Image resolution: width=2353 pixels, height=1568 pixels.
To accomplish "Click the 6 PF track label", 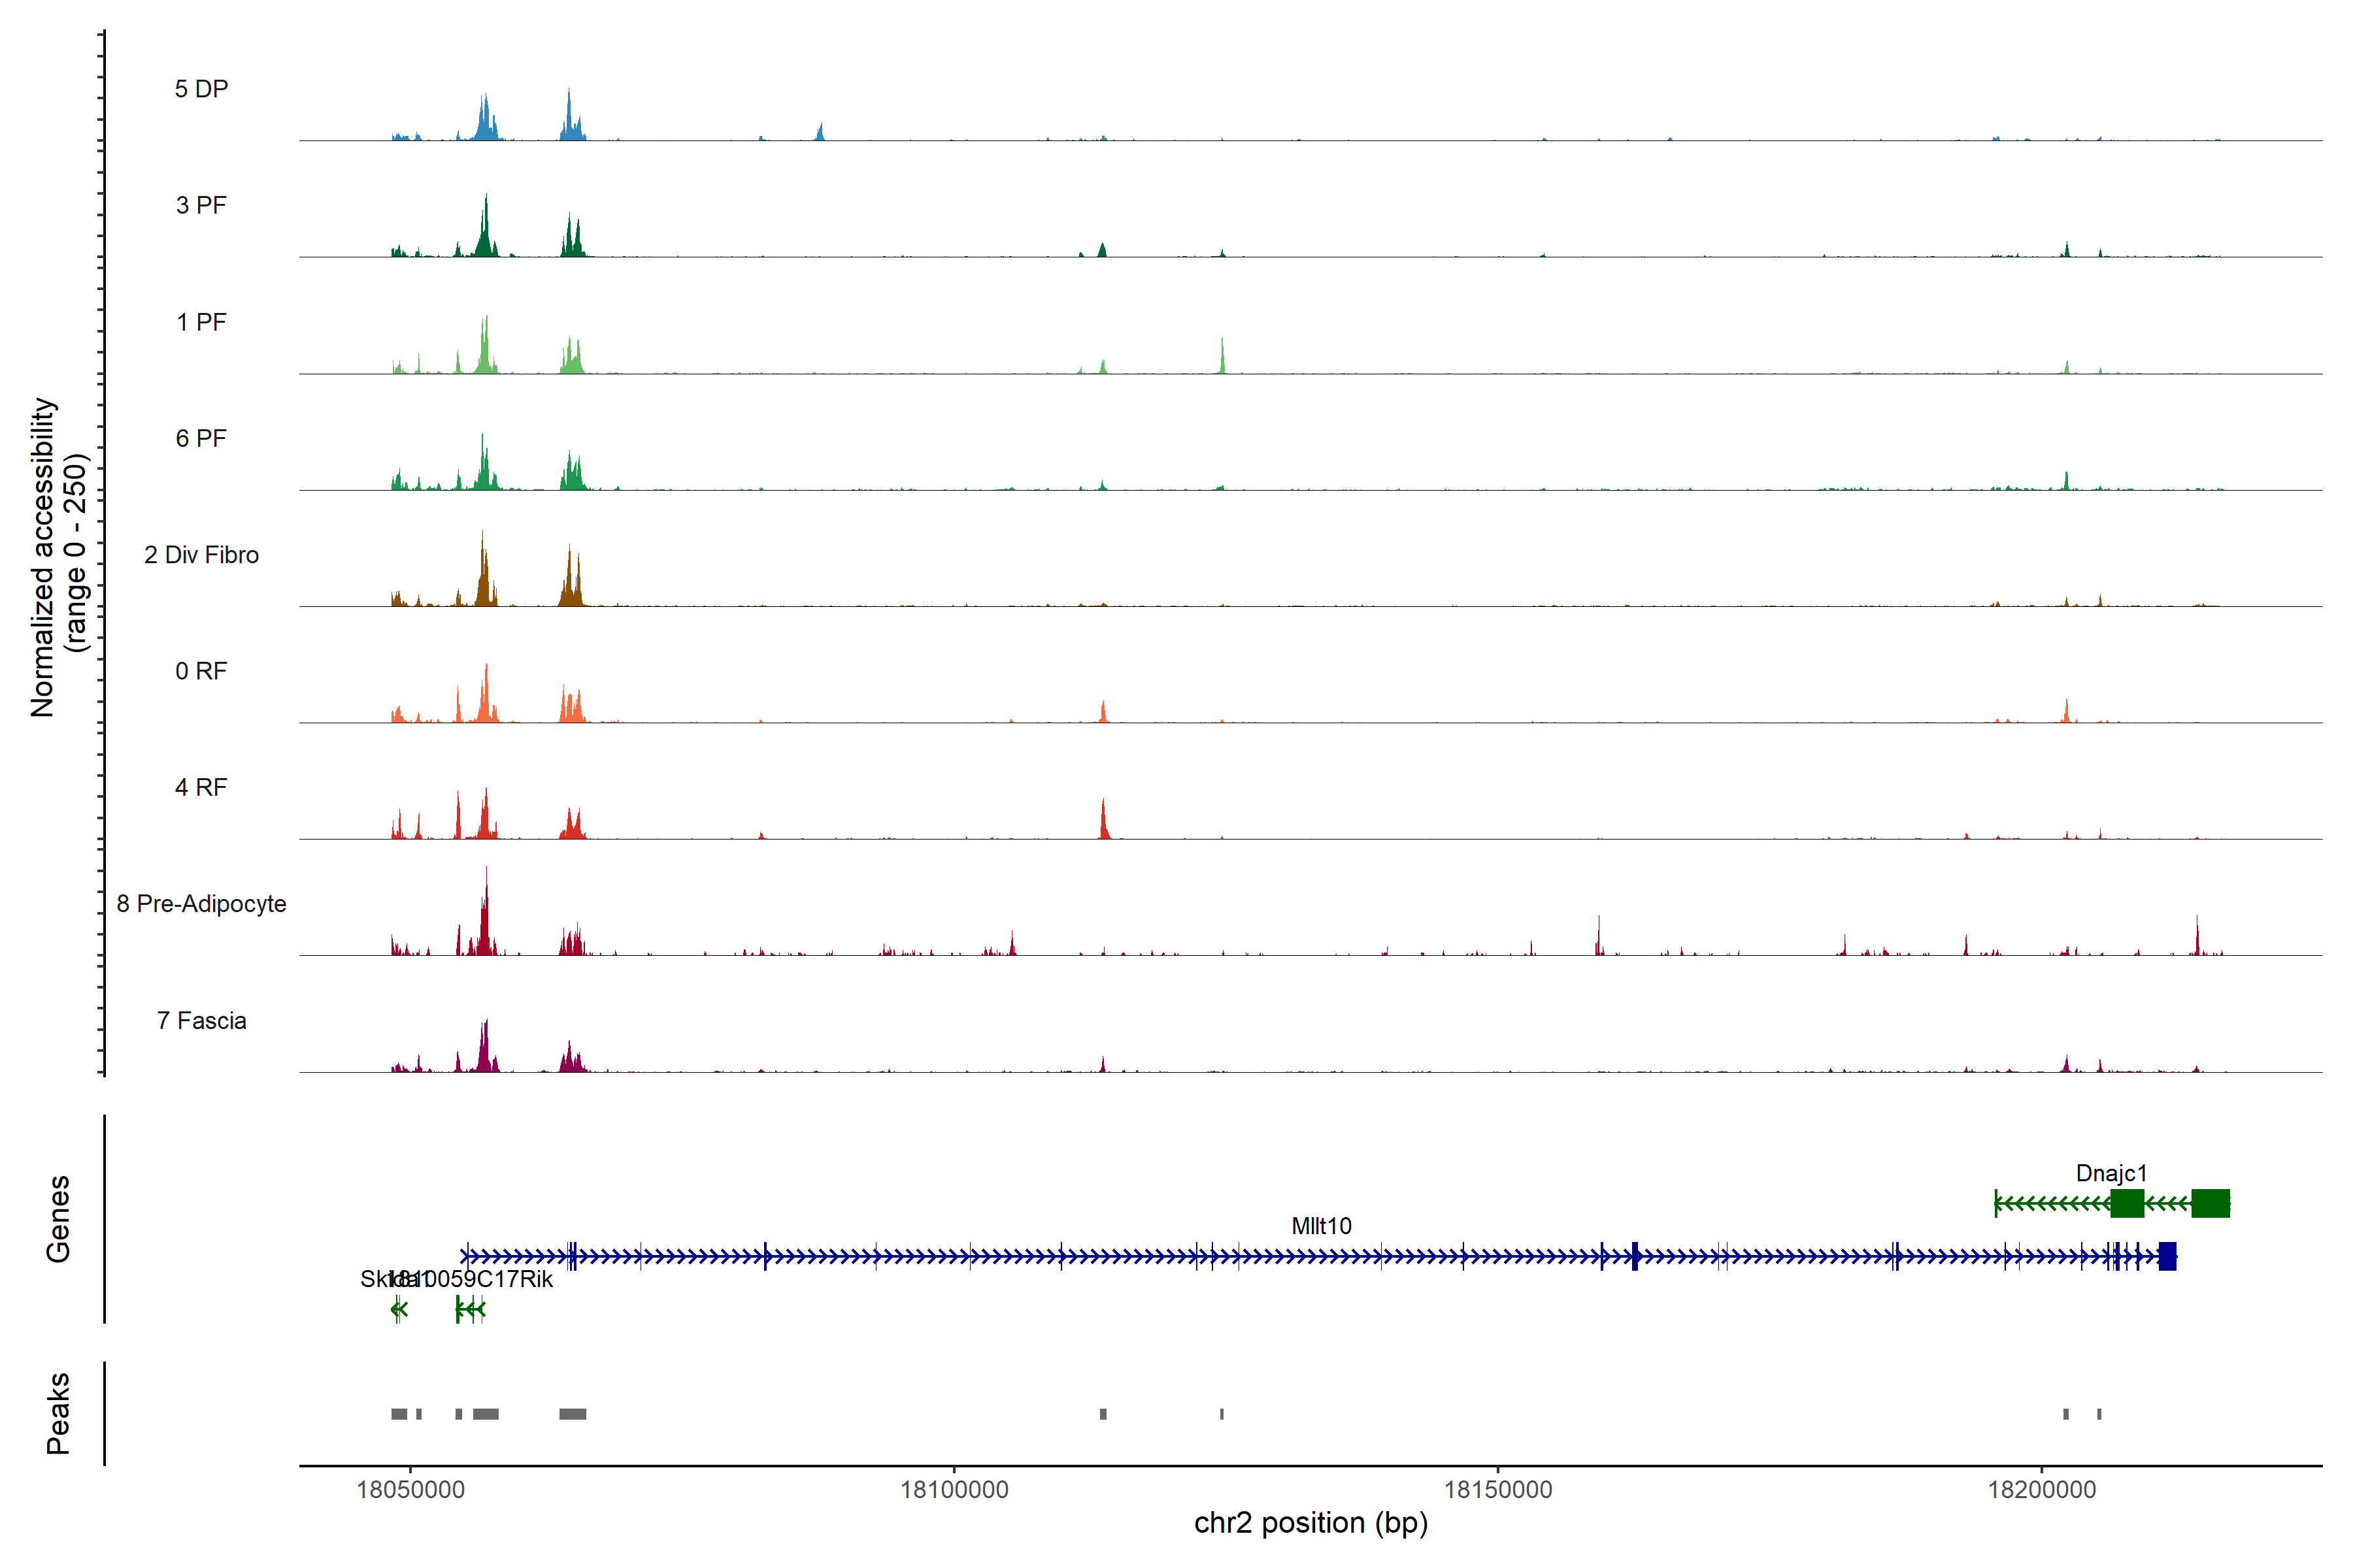I will coord(201,438).
